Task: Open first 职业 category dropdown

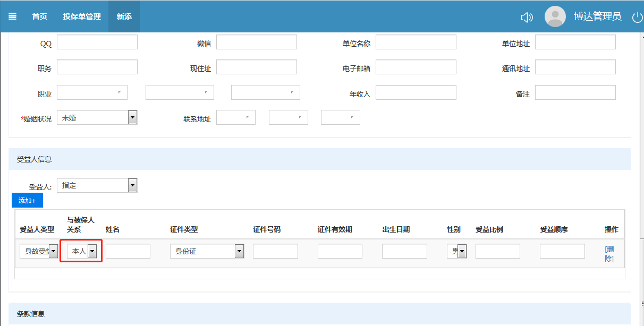Action: tap(92, 92)
